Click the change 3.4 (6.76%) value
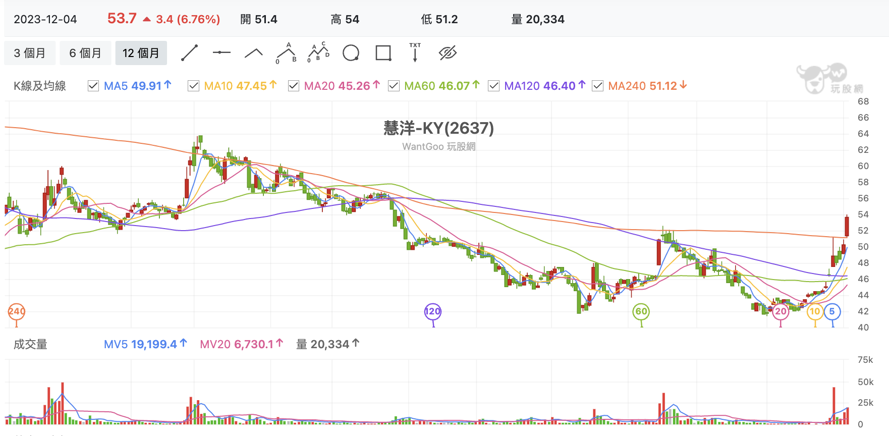 pyautogui.click(x=188, y=19)
